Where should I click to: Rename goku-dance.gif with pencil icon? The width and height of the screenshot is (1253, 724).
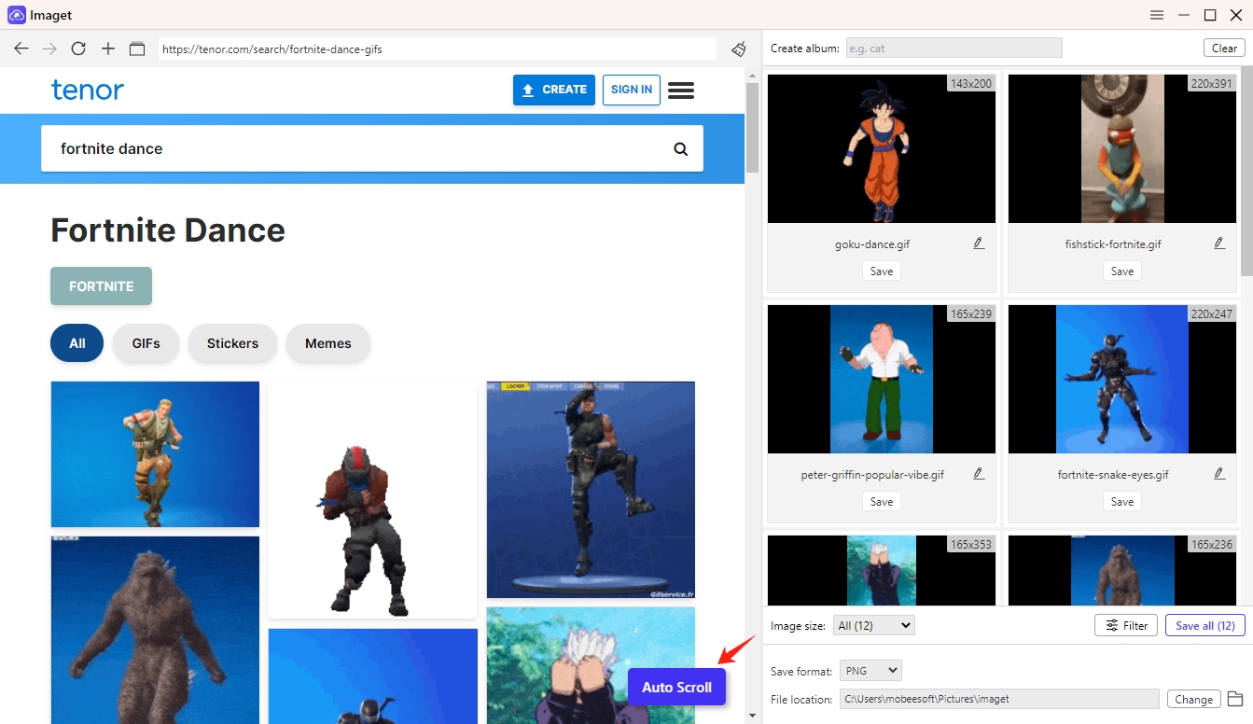pos(979,244)
